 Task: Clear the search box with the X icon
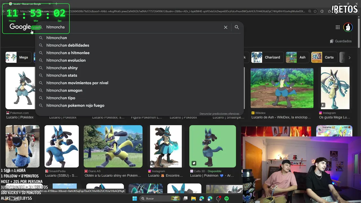(226, 27)
